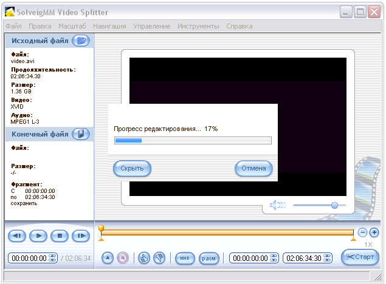
Task: Click the Конечный файл panel header
Action: tap(49, 134)
